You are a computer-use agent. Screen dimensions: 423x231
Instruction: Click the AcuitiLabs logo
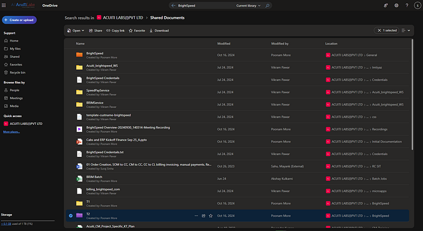coord(23,5)
